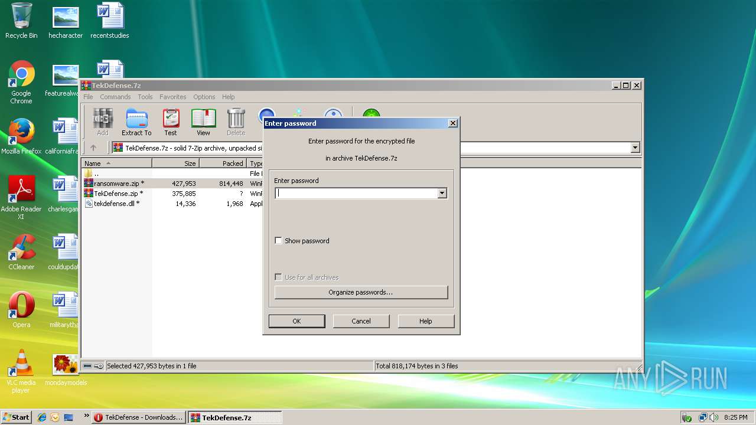Open the Tools menu
This screenshot has width=756, height=425.
coord(145,97)
